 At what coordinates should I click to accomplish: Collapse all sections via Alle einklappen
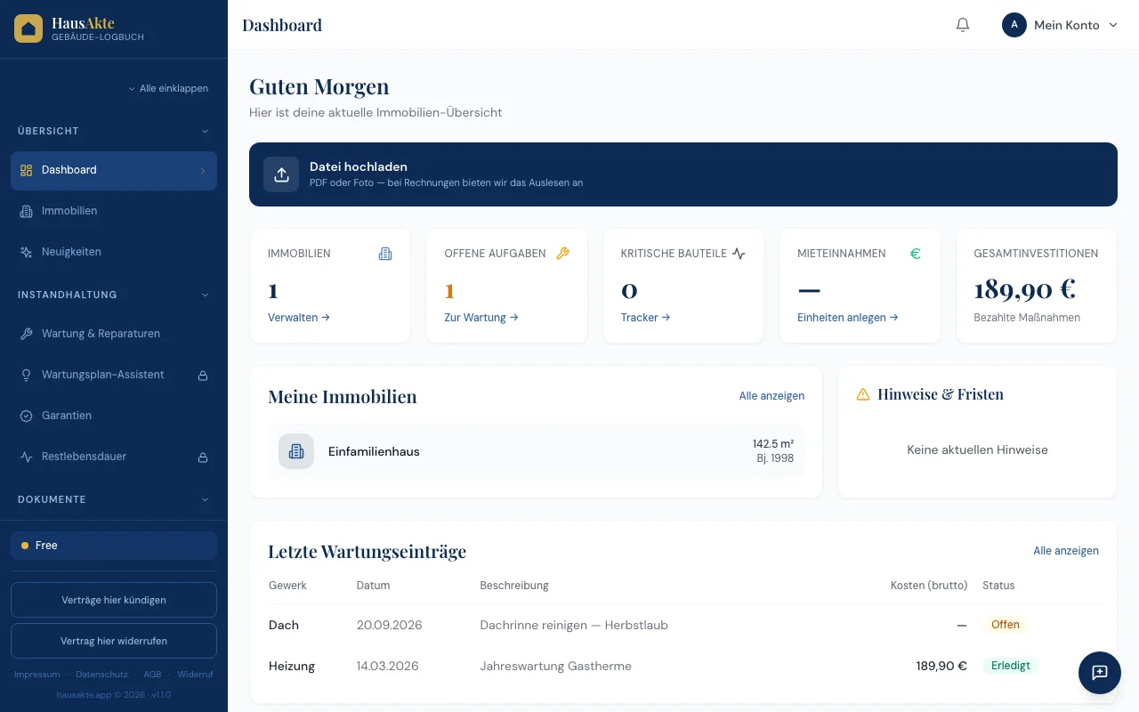click(168, 88)
